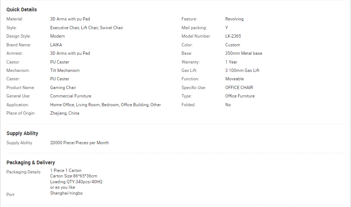Click the 20000 Piece/Pieces per Month text
351x207 pixels.
click(x=80, y=143)
